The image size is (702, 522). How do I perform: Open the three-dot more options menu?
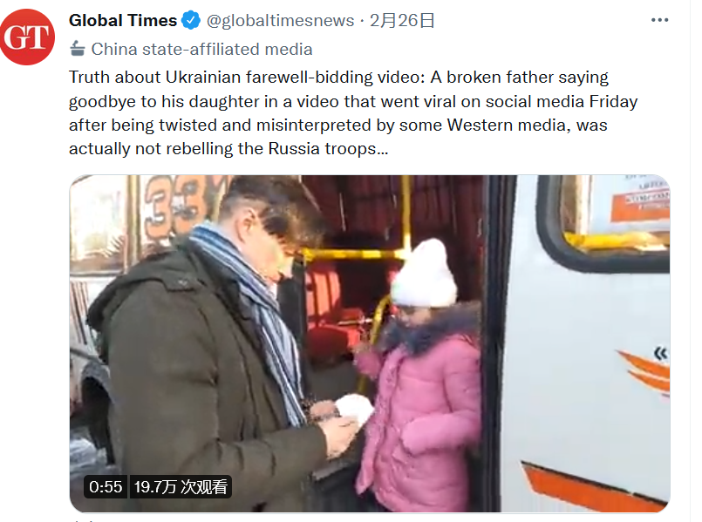(x=659, y=20)
